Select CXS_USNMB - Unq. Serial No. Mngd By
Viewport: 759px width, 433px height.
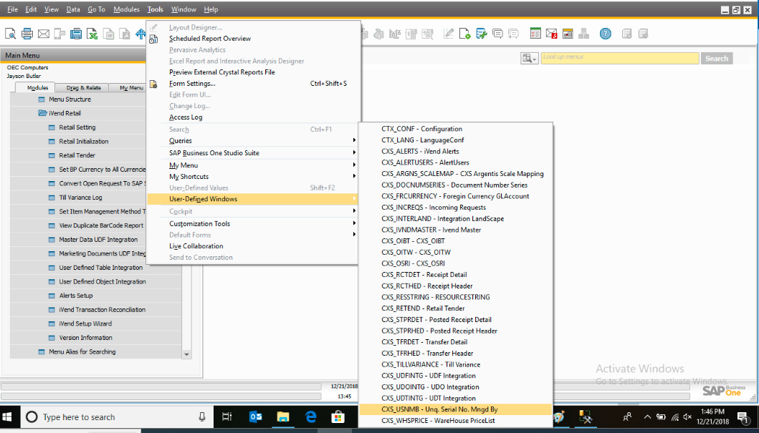[x=456, y=409]
